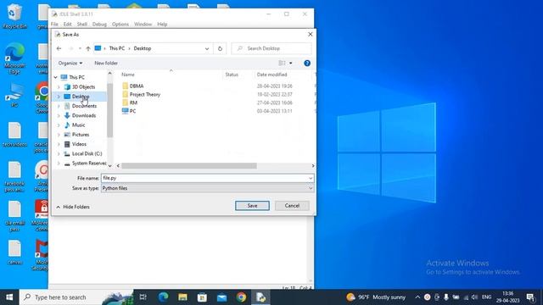Expand the Documents tree node
The width and height of the screenshot is (543, 305).
click(59, 106)
